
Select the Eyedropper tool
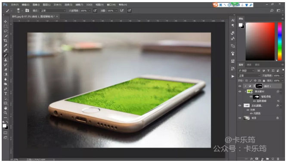(5, 45)
